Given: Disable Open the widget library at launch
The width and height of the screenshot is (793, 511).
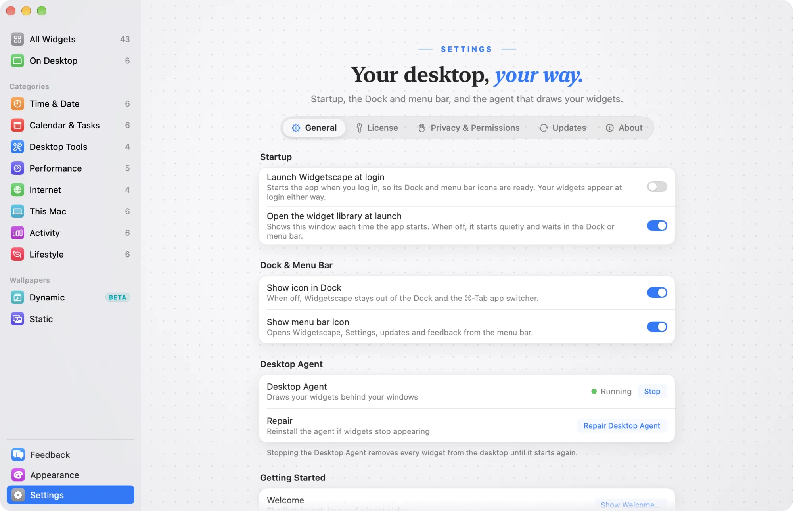Looking at the screenshot, I should pyautogui.click(x=657, y=226).
